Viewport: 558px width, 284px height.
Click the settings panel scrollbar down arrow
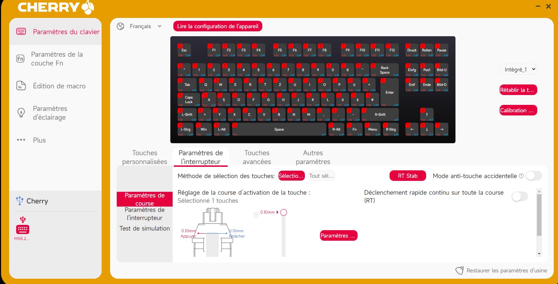539,254
